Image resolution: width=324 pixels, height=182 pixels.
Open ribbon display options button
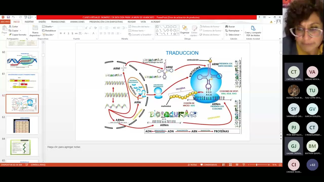coord(264,17)
